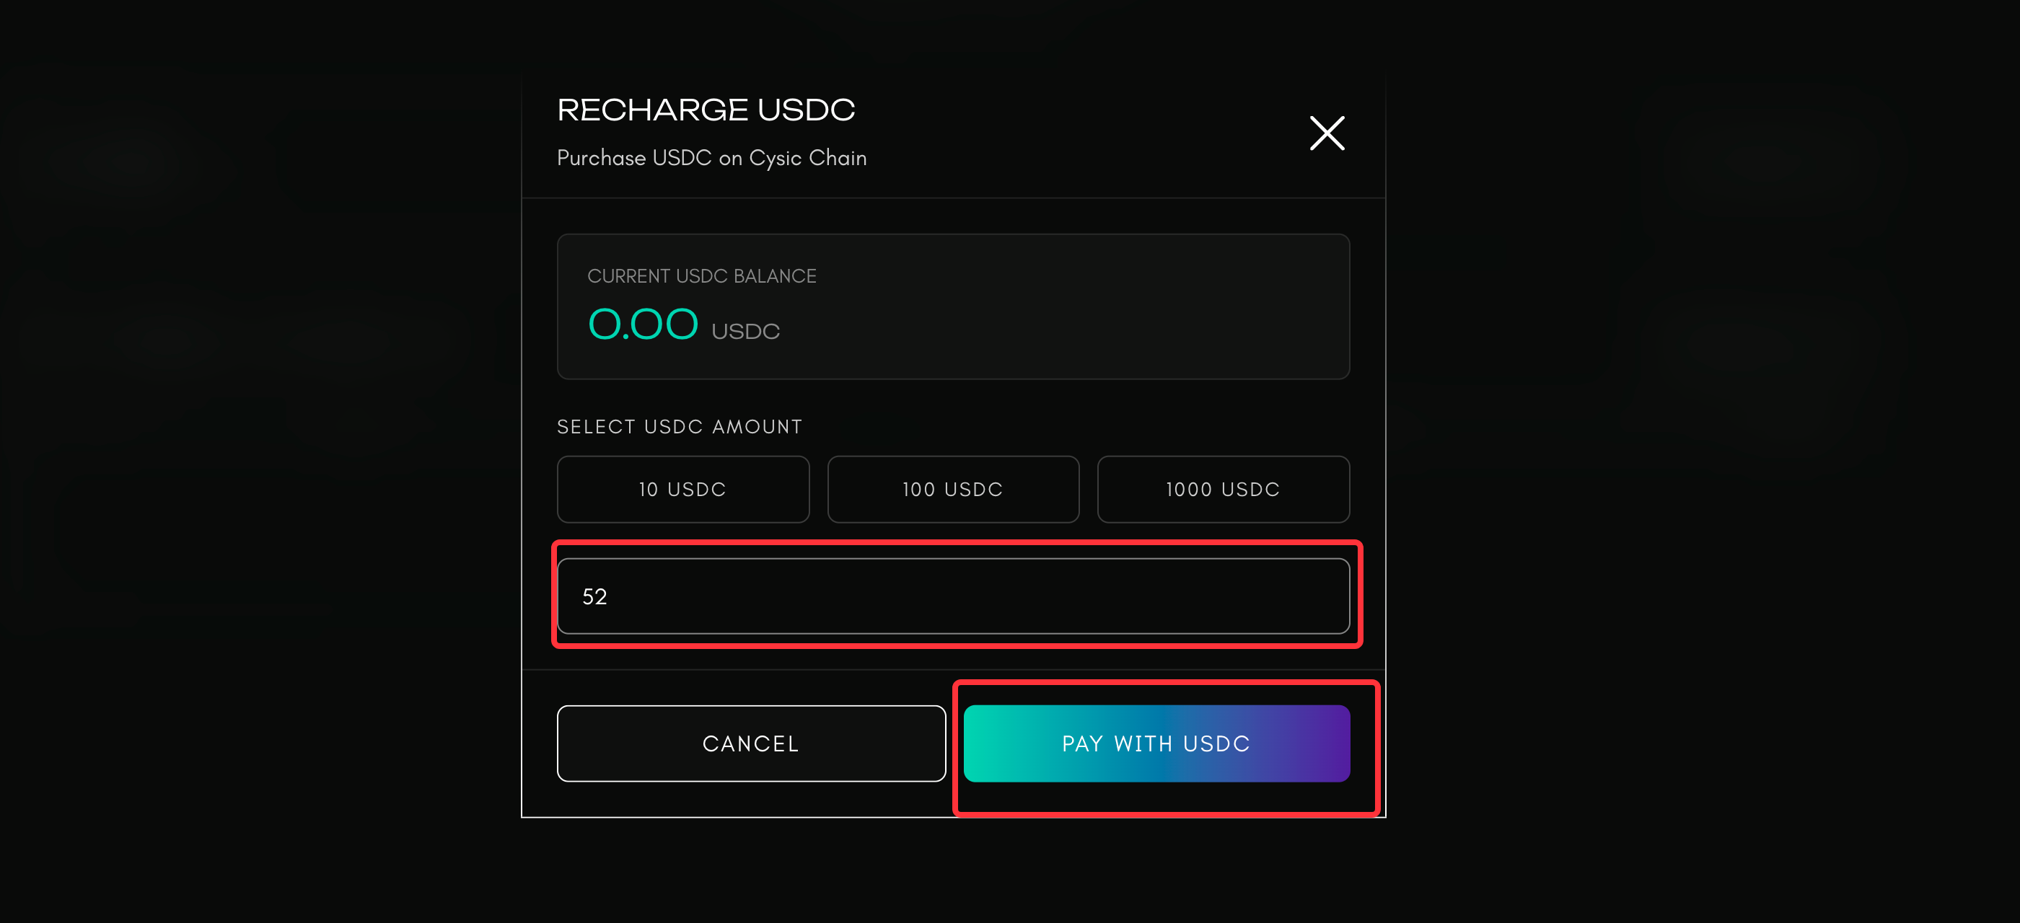Click the Purchase USDC on Cysic Chain subtitle

(711, 157)
